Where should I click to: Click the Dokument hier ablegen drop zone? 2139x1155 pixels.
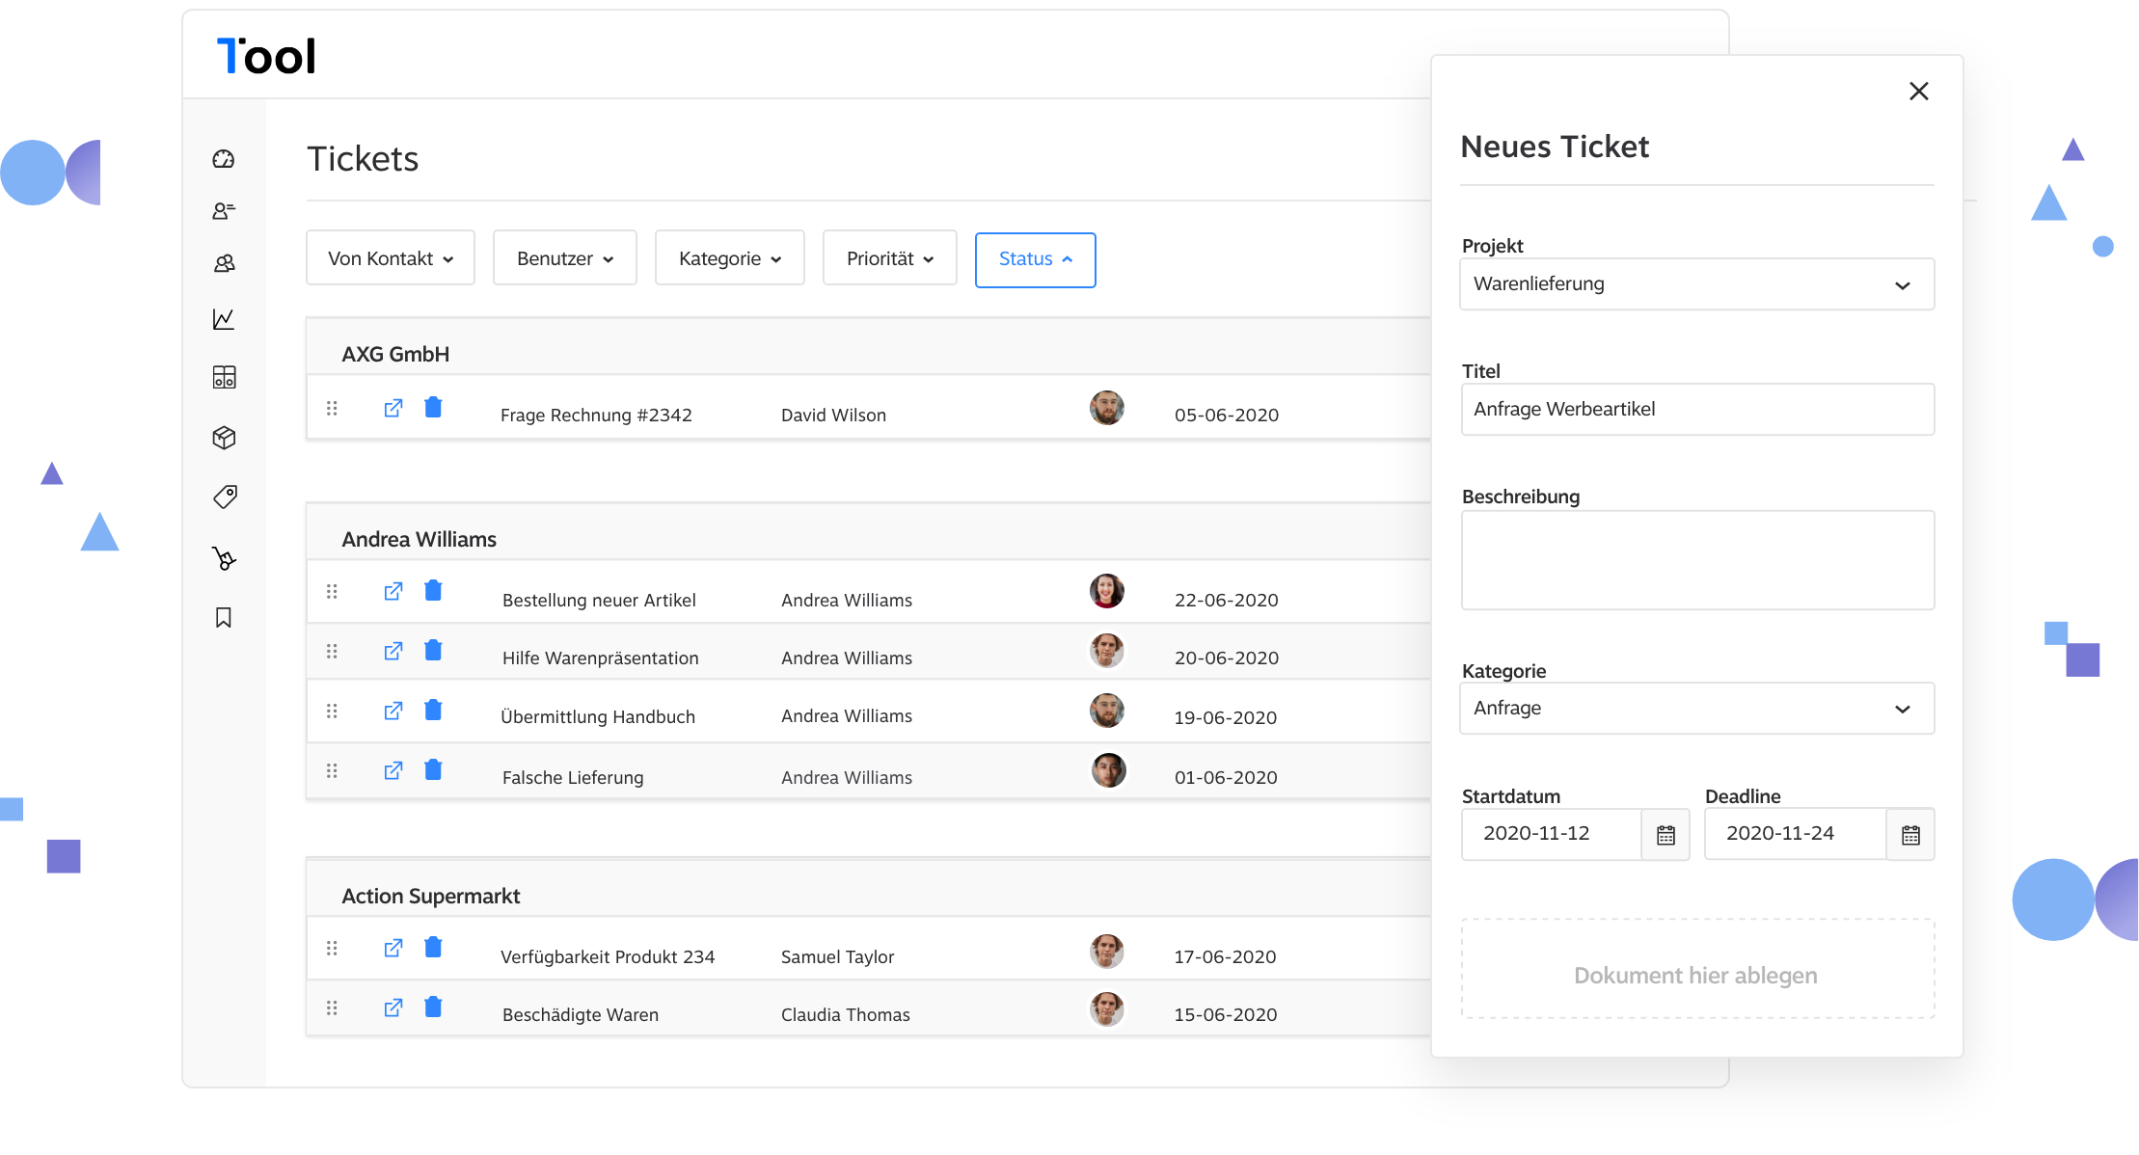coord(1696,969)
